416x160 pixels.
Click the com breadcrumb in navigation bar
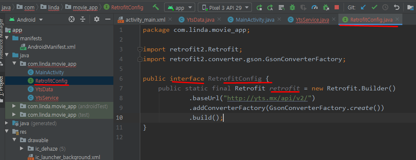[29, 7]
